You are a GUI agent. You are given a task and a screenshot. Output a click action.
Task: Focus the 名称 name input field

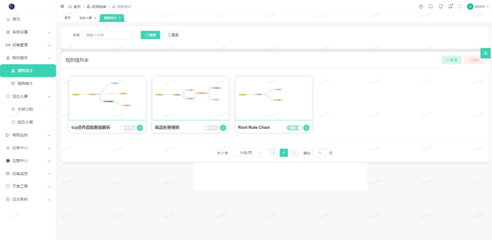tap(108, 35)
